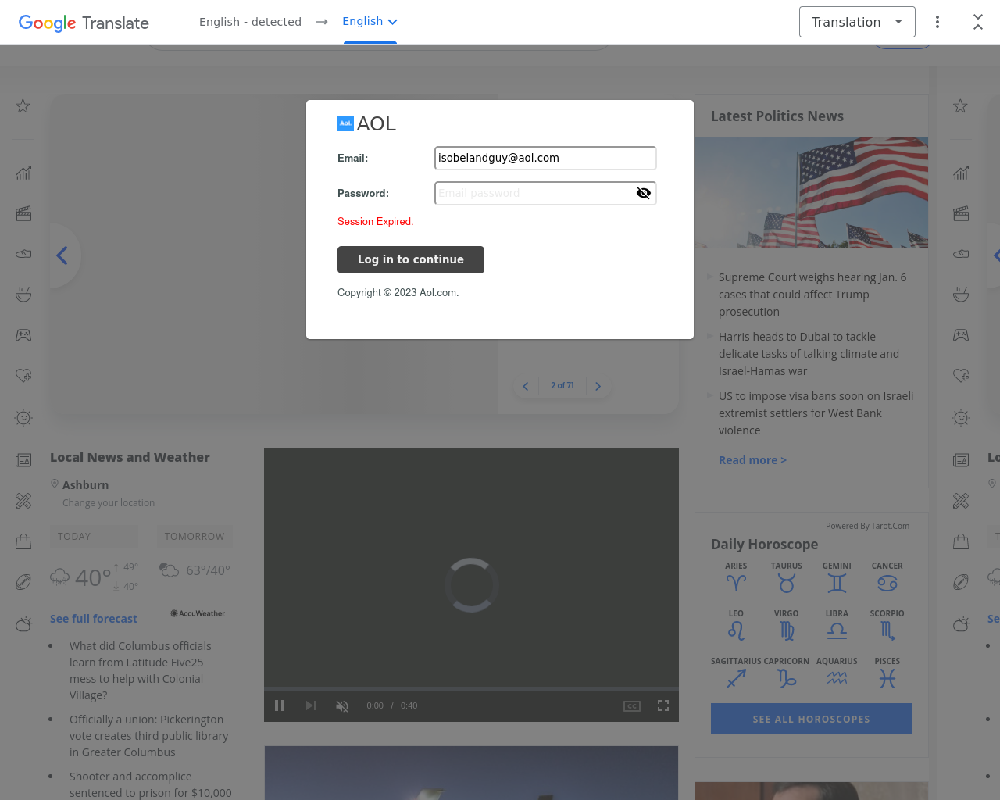
Task: Open the Google Translate logo link
Action: pos(84,23)
